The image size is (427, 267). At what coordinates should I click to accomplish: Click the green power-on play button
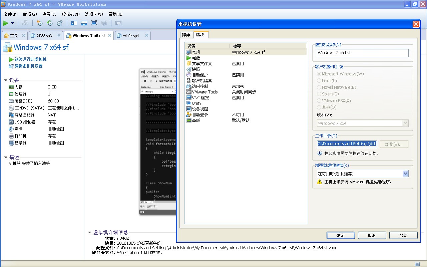click(x=6, y=23)
